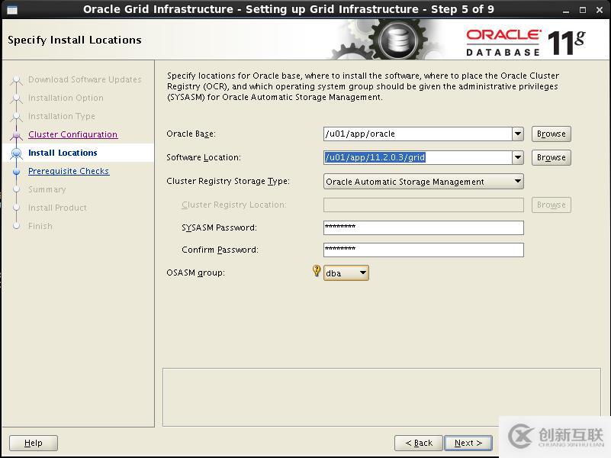Image resolution: width=611 pixels, height=458 pixels.
Task: Click the Install Locations step bullet icon
Action: click(x=16, y=153)
